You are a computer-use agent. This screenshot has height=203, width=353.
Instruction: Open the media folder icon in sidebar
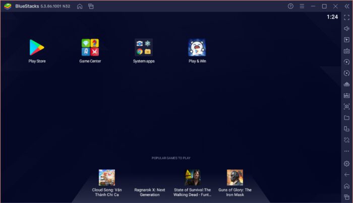tap(347, 118)
